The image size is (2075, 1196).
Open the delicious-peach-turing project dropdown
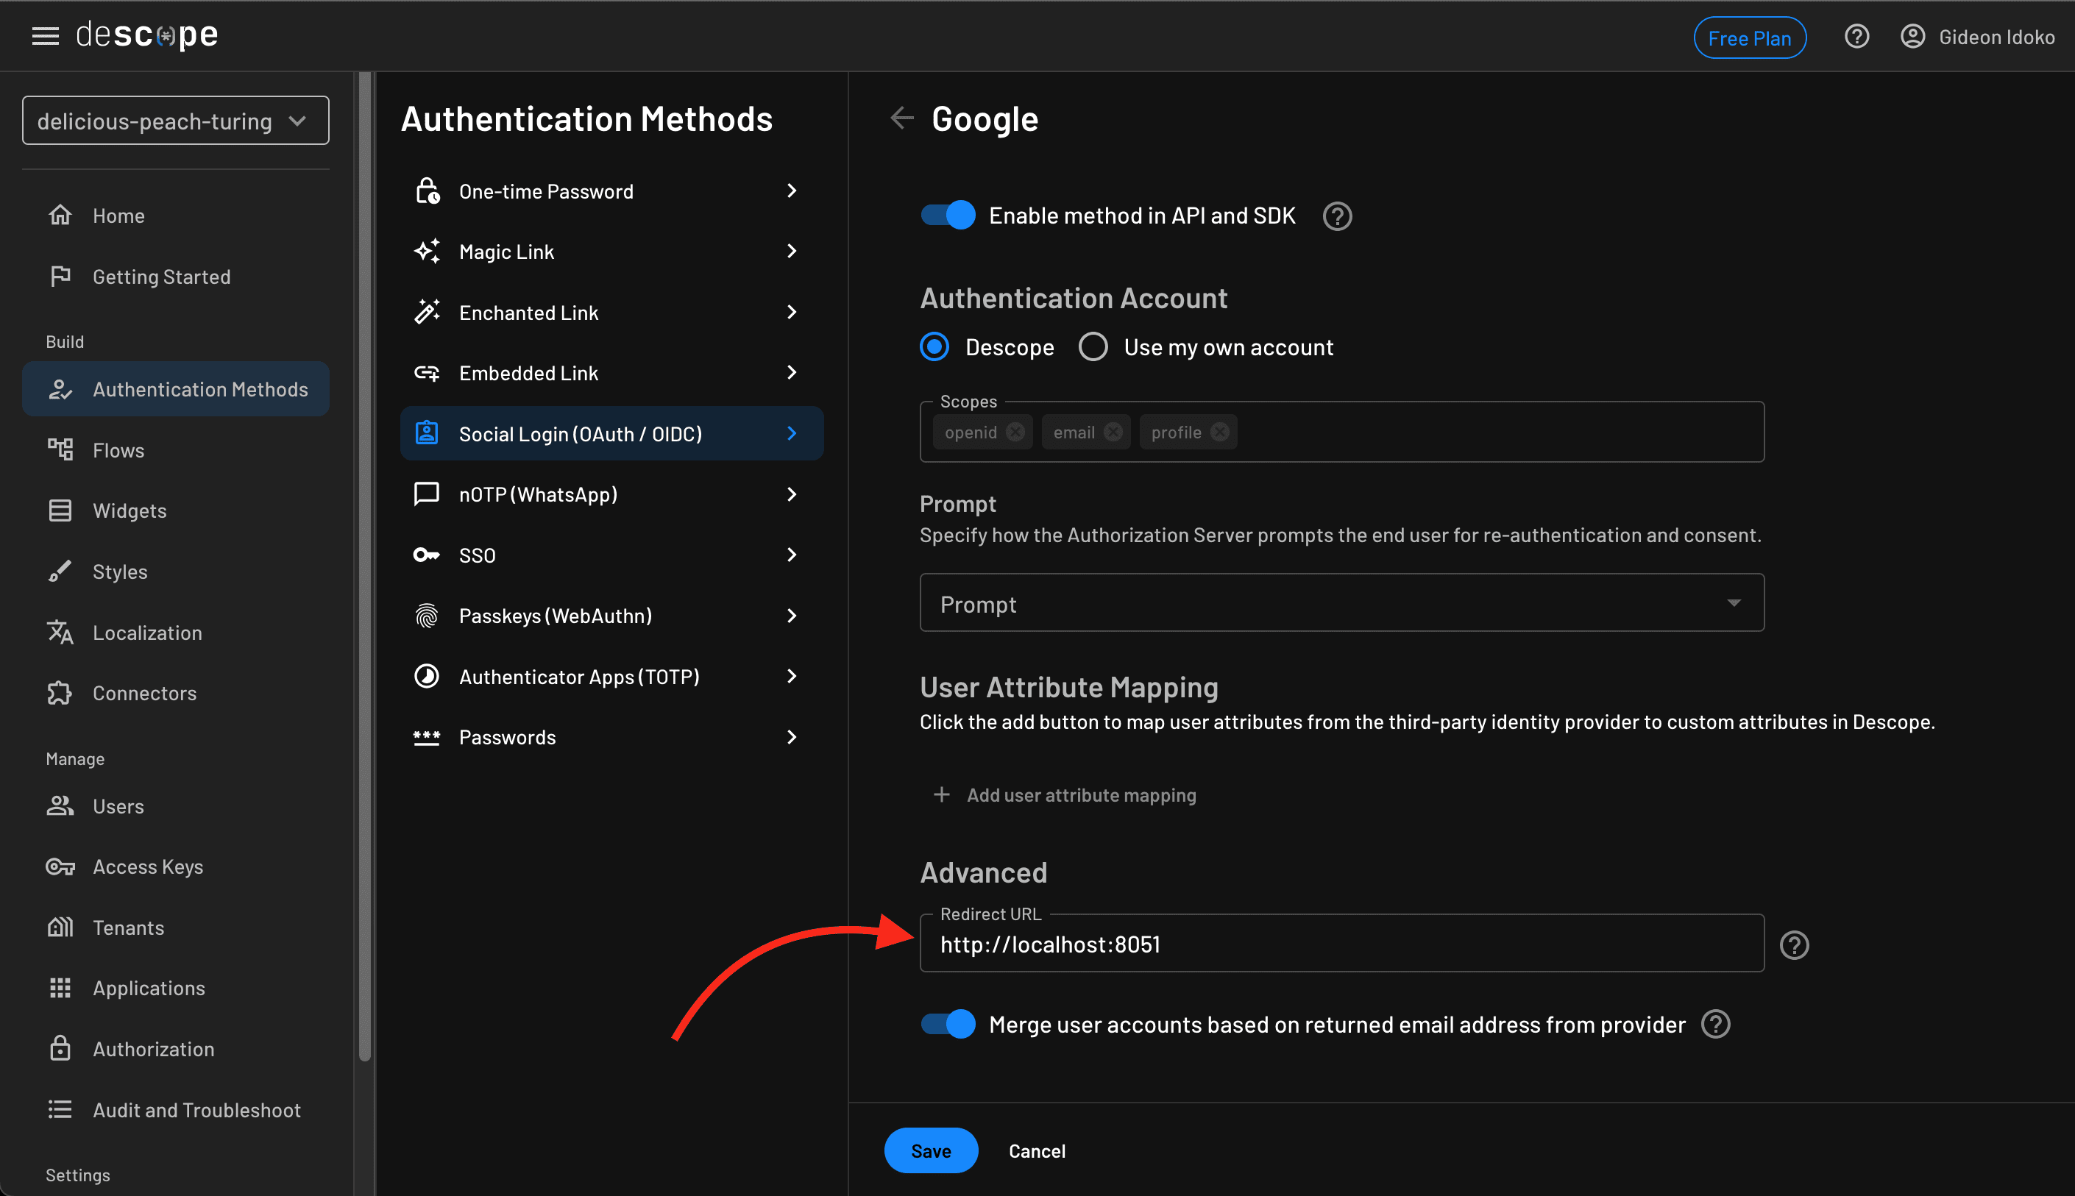point(176,121)
